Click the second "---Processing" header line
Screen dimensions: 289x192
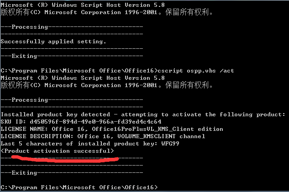pos(72,100)
